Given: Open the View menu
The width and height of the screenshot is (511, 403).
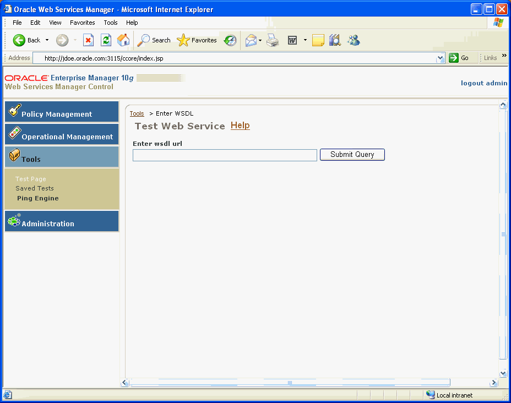Looking at the screenshot, I should (x=55, y=23).
